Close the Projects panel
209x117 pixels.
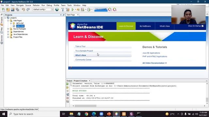point(61,15)
